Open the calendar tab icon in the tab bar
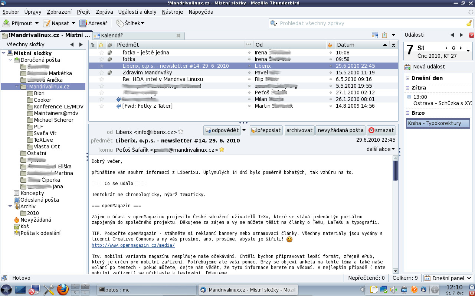Image resolution: width=475 pixels, height=296 pixels. pos(375,36)
